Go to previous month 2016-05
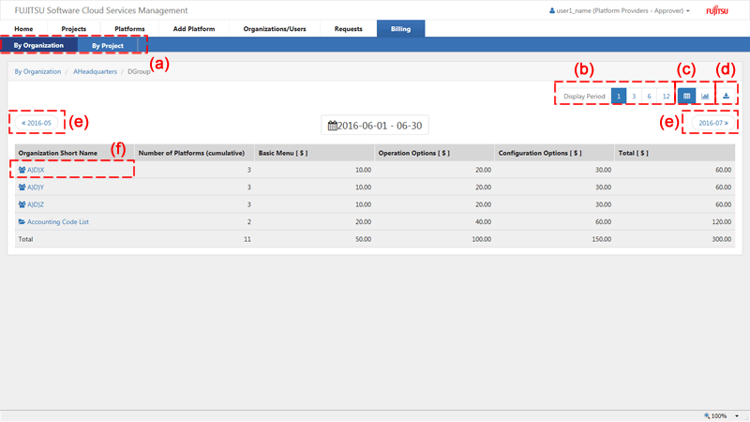The width and height of the screenshot is (750, 422). 37,123
